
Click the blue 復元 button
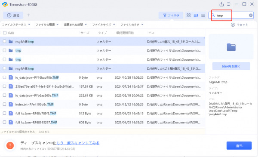tap(239, 146)
